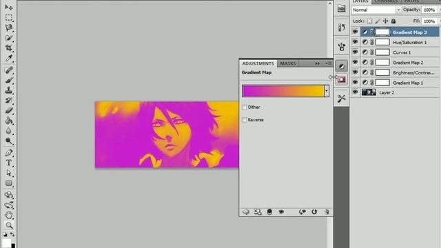Viewport: 441px width, 248px height.
Task: Lock position icon
Action: tap(385, 21)
